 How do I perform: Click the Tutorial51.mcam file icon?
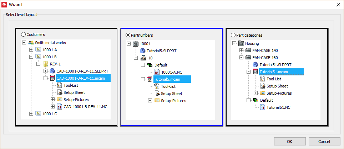click(255, 72)
